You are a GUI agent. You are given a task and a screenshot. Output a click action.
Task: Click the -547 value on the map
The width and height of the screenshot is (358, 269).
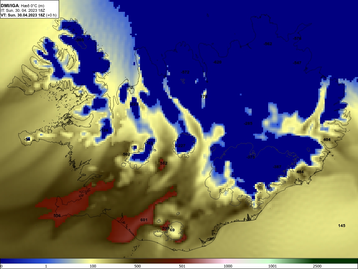(297, 63)
